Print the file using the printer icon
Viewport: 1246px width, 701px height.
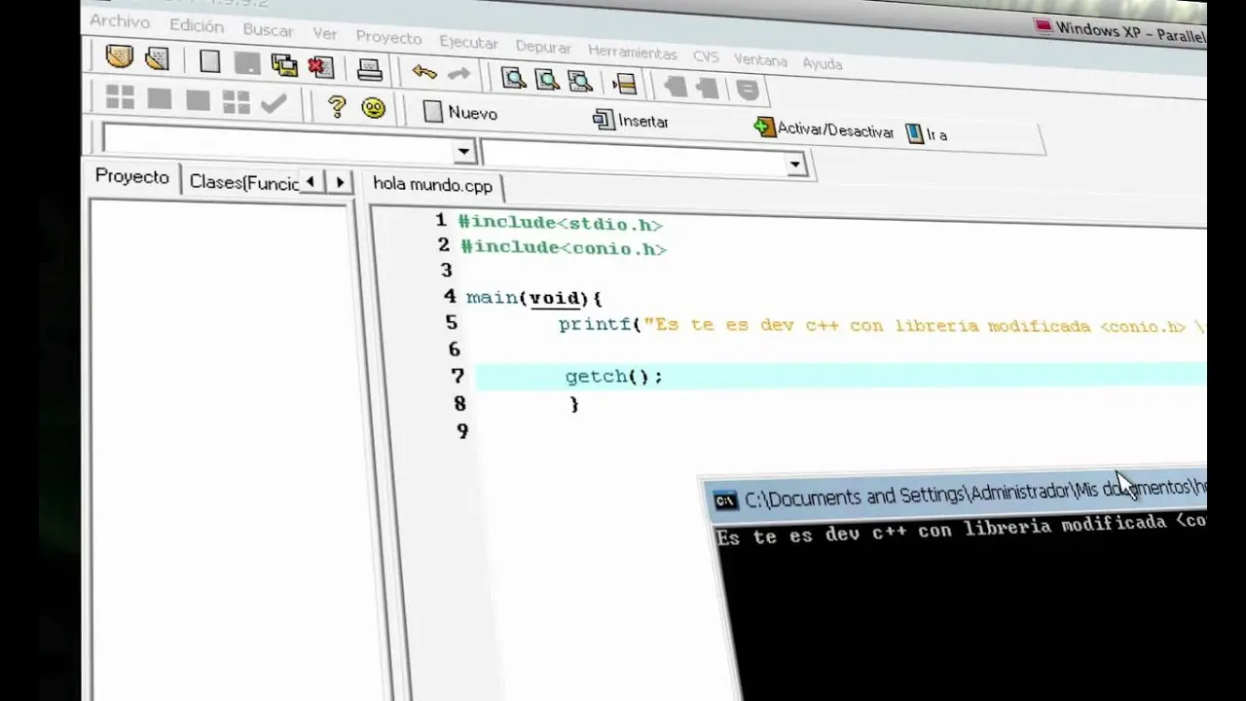[370, 69]
